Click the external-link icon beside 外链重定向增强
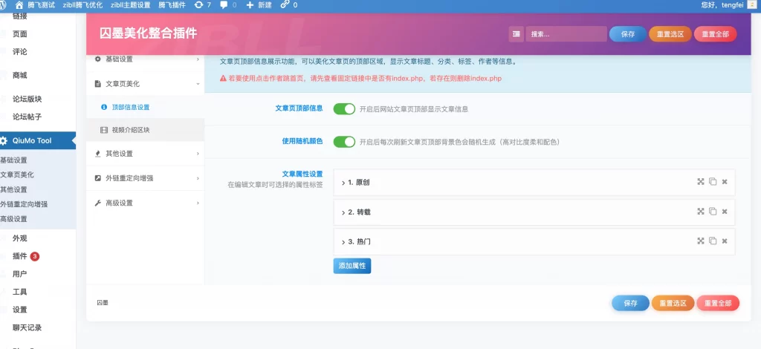The height and width of the screenshot is (349, 761). click(x=97, y=178)
